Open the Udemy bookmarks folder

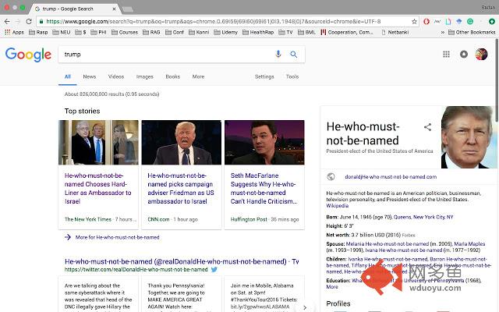(225, 32)
